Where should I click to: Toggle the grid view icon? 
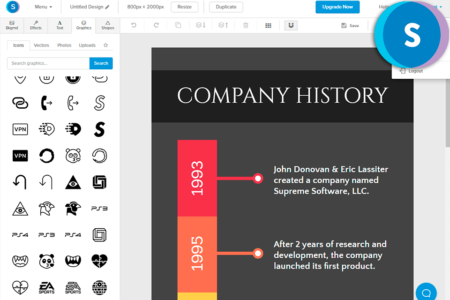268,25
